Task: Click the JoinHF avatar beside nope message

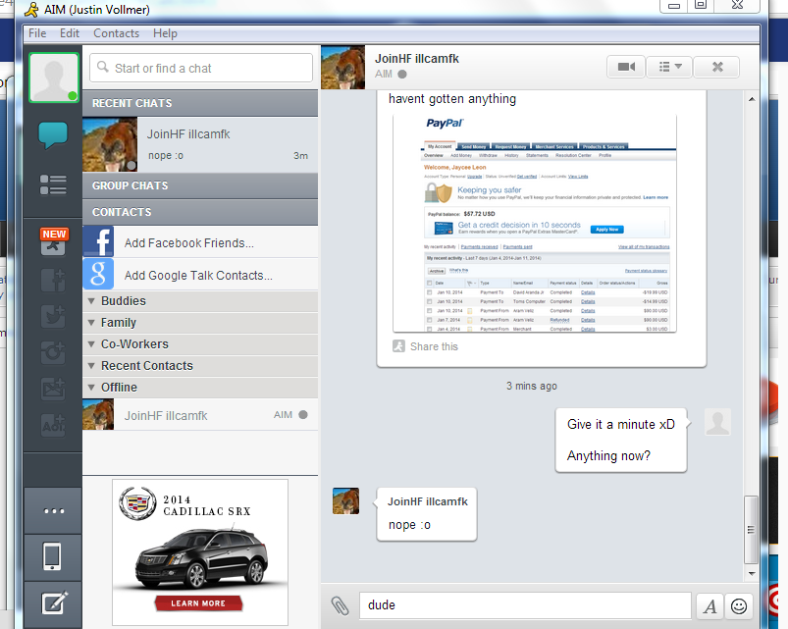Action: click(x=345, y=500)
